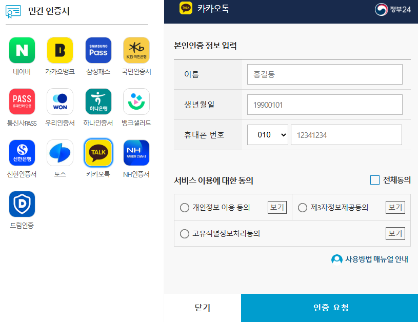The height and width of the screenshot is (322, 418).
Task: Click the NH인증서 label text
Action: (x=136, y=174)
